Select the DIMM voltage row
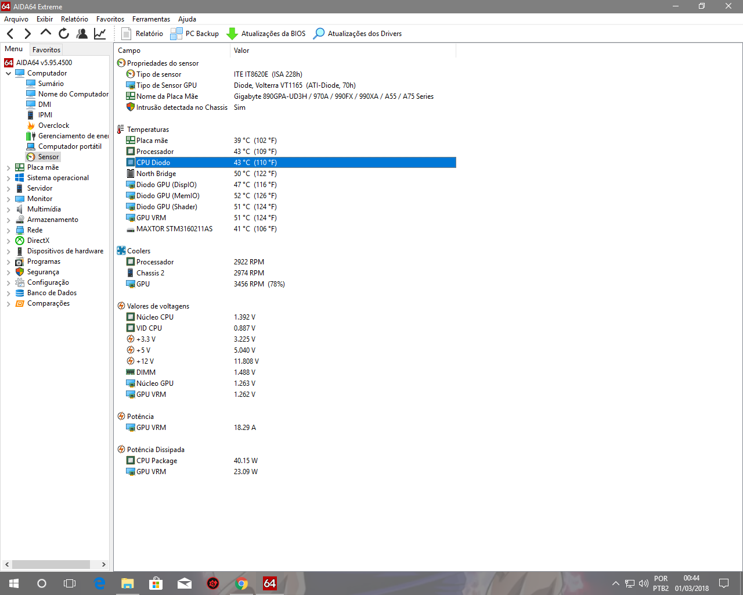743x595 pixels. pos(285,372)
